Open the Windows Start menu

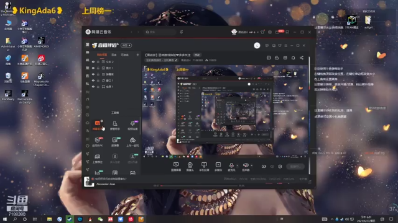click(x=4, y=219)
